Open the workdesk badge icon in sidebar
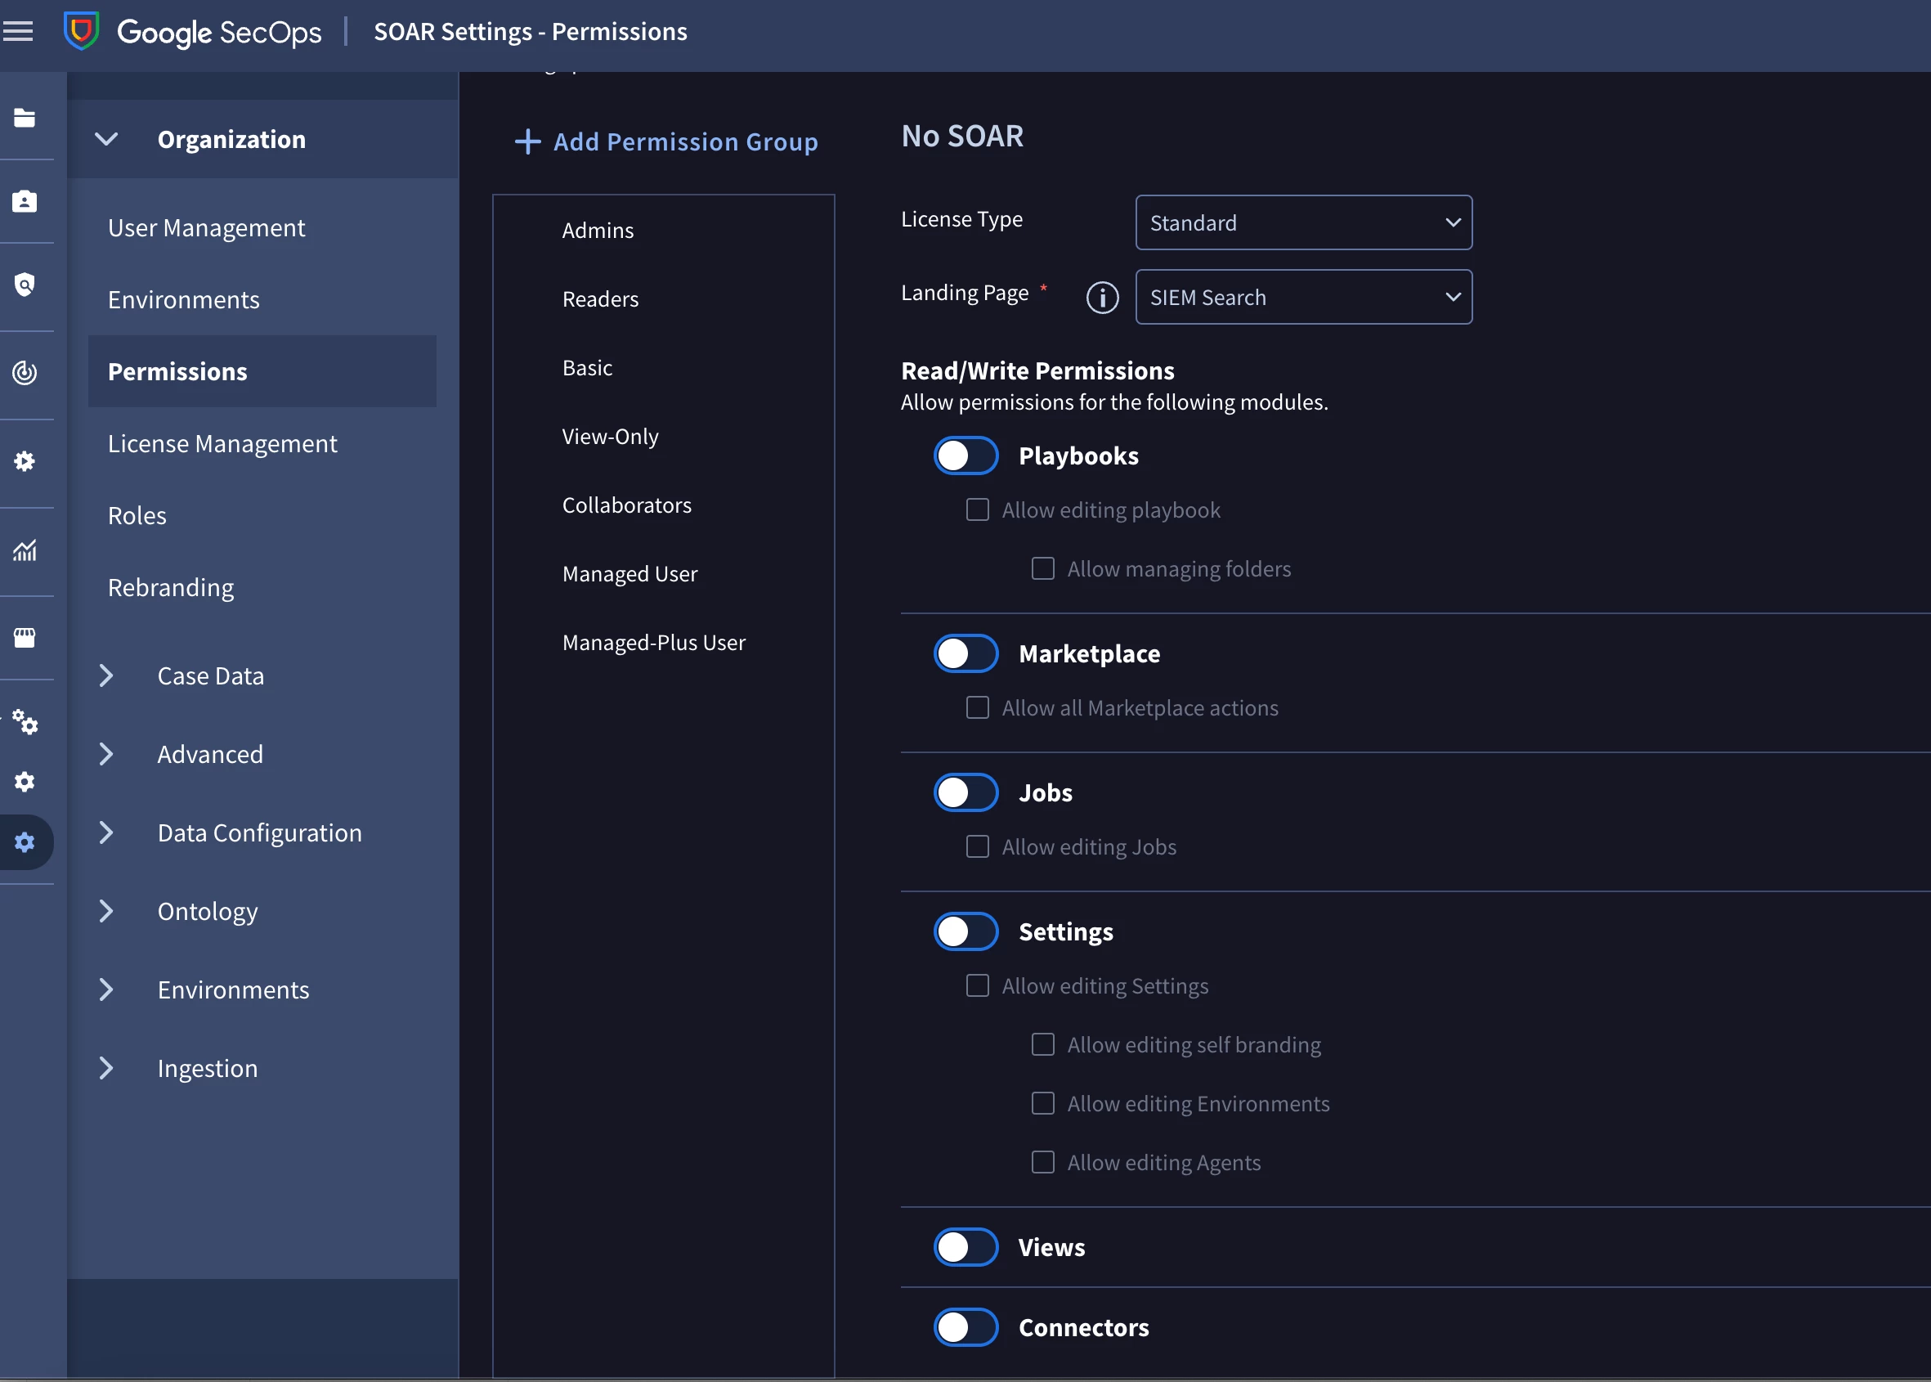 click(25, 201)
